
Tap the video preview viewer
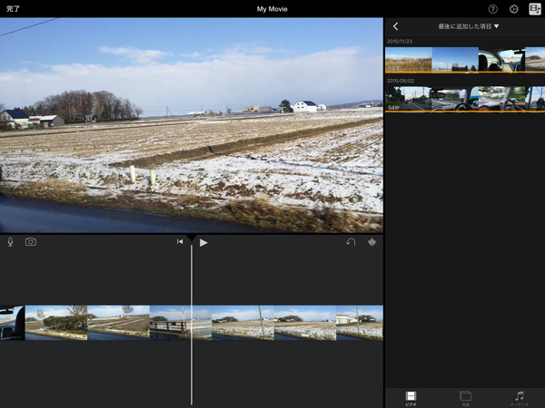(x=191, y=125)
